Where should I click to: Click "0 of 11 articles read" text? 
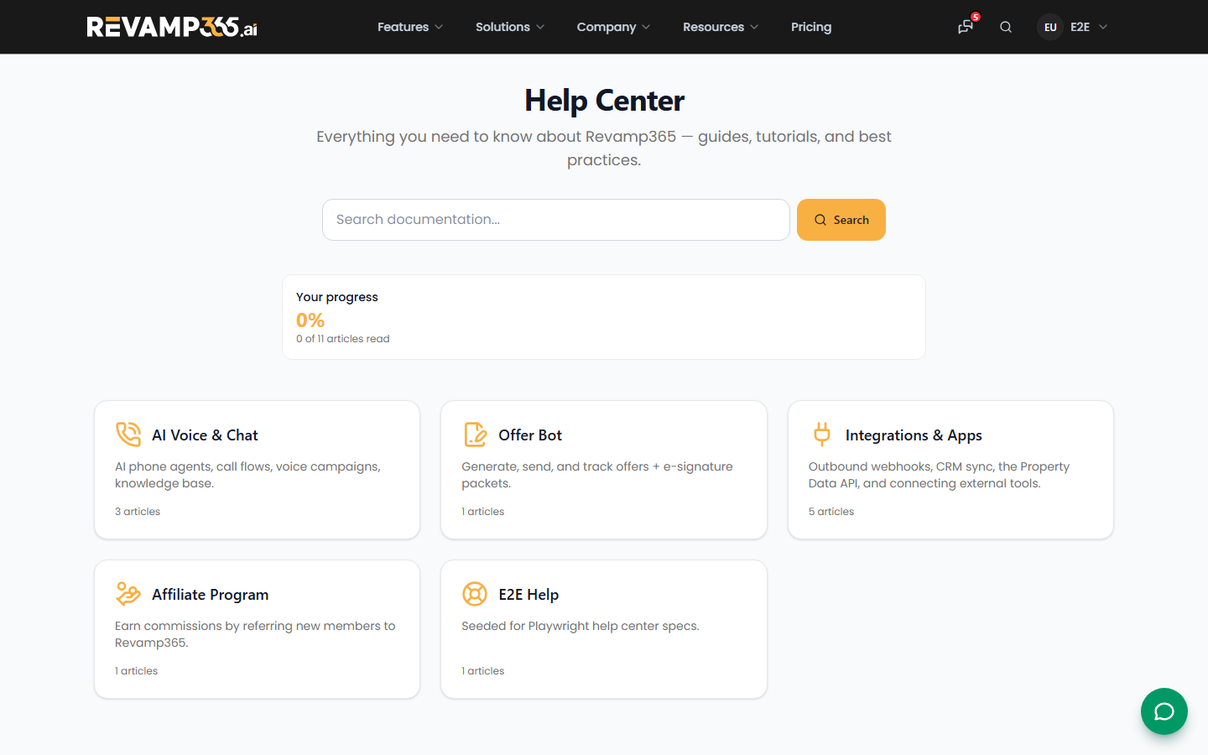pyautogui.click(x=343, y=339)
